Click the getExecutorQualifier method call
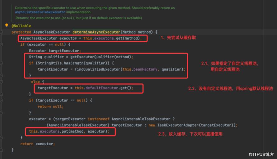The width and height of the screenshot is (277, 159). [x=92, y=57]
